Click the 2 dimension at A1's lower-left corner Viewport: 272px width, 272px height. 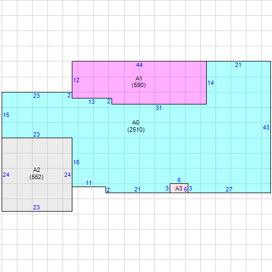69,95
